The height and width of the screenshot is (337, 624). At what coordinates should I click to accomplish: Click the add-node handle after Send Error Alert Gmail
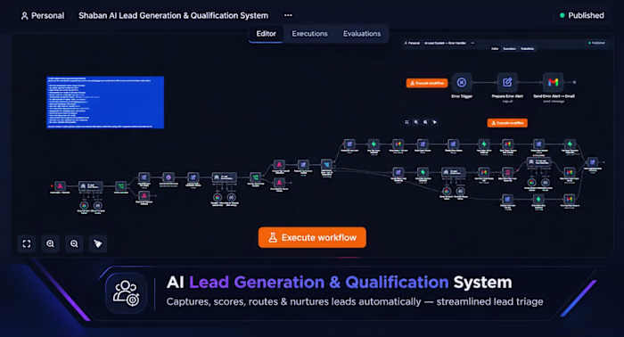pos(574,82)
